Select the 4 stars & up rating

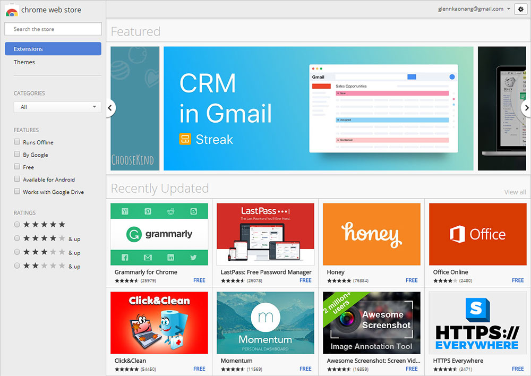click(x=17, y=238)
